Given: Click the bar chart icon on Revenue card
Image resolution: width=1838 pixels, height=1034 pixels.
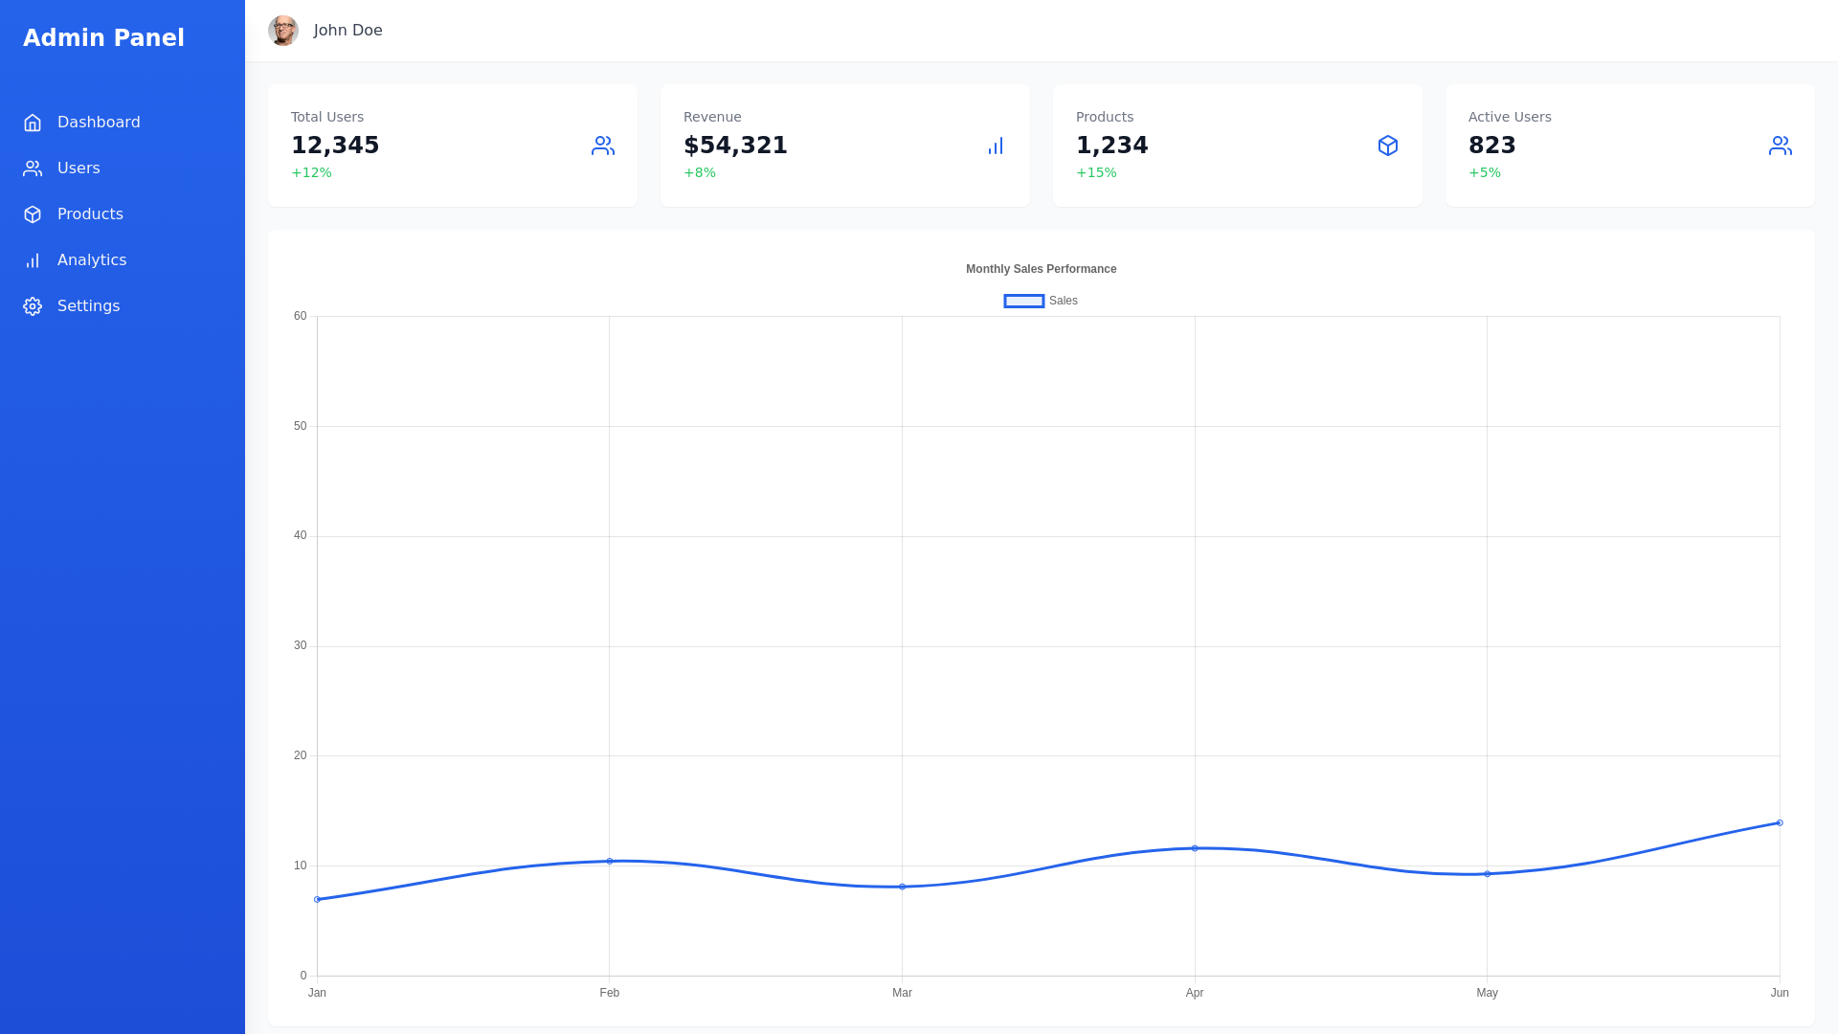Looking at the screenshot, I should 996,146.
